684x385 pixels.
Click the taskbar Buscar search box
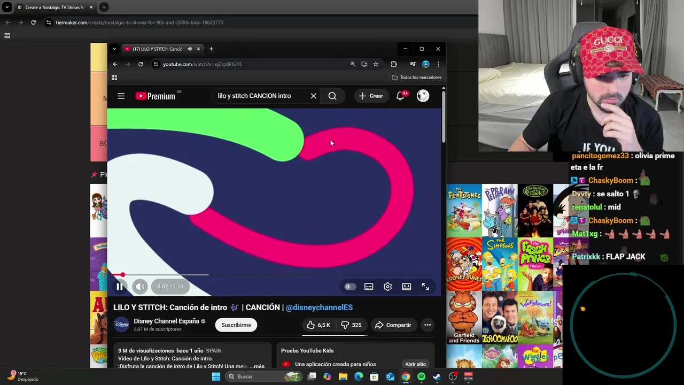coord(264,376)
